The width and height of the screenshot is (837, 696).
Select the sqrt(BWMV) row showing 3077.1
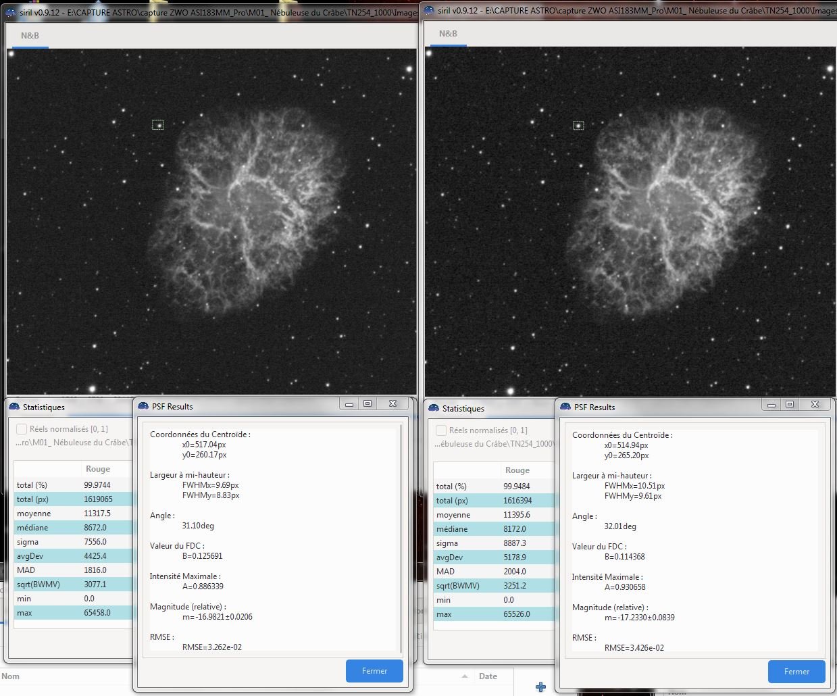tap(74, 584)
